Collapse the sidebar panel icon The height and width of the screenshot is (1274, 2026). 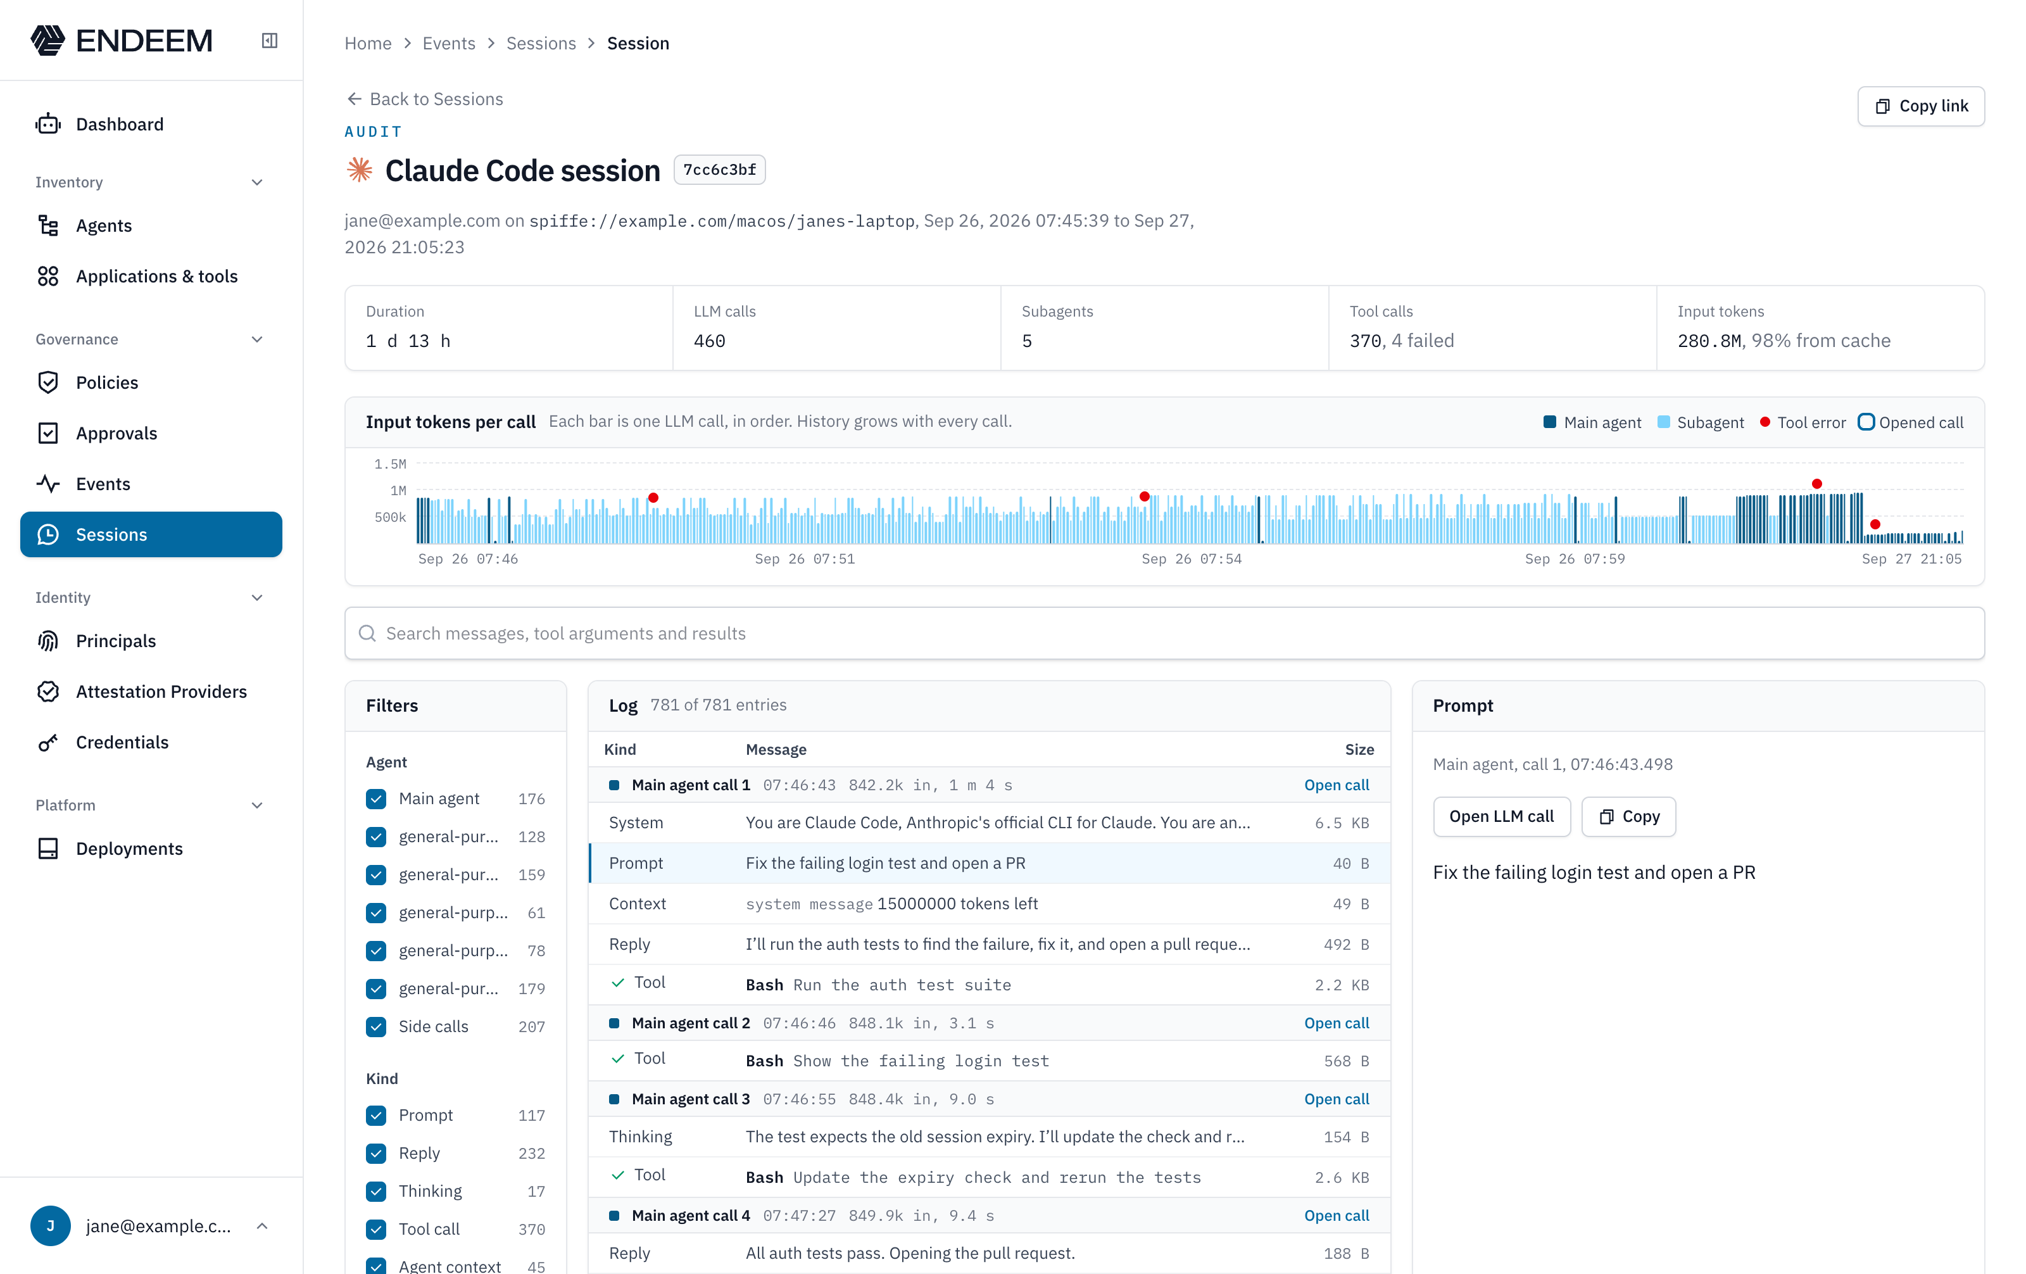(269, 41)
